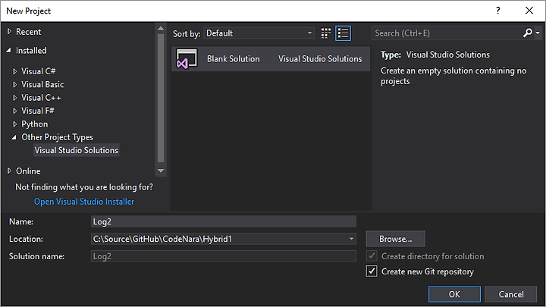Close the New Project dialog

pyautogui.click(x=529, y=11)
